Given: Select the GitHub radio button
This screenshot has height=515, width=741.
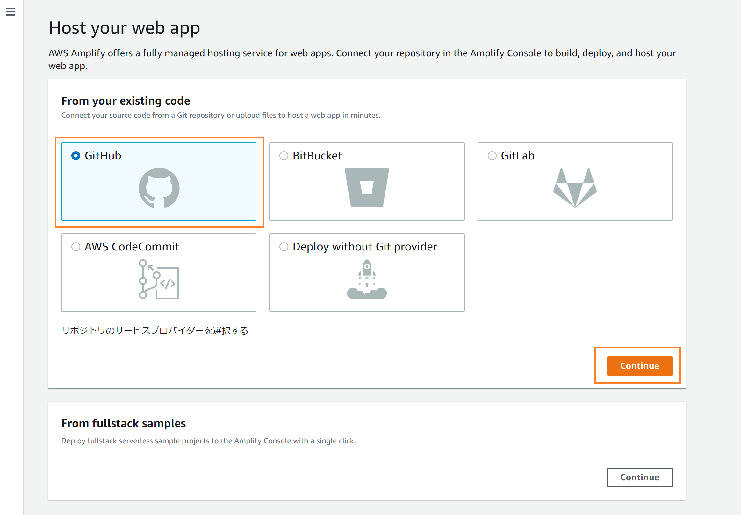Looking at the screenshot, I should pyautogui.click(x=76, y=156).
